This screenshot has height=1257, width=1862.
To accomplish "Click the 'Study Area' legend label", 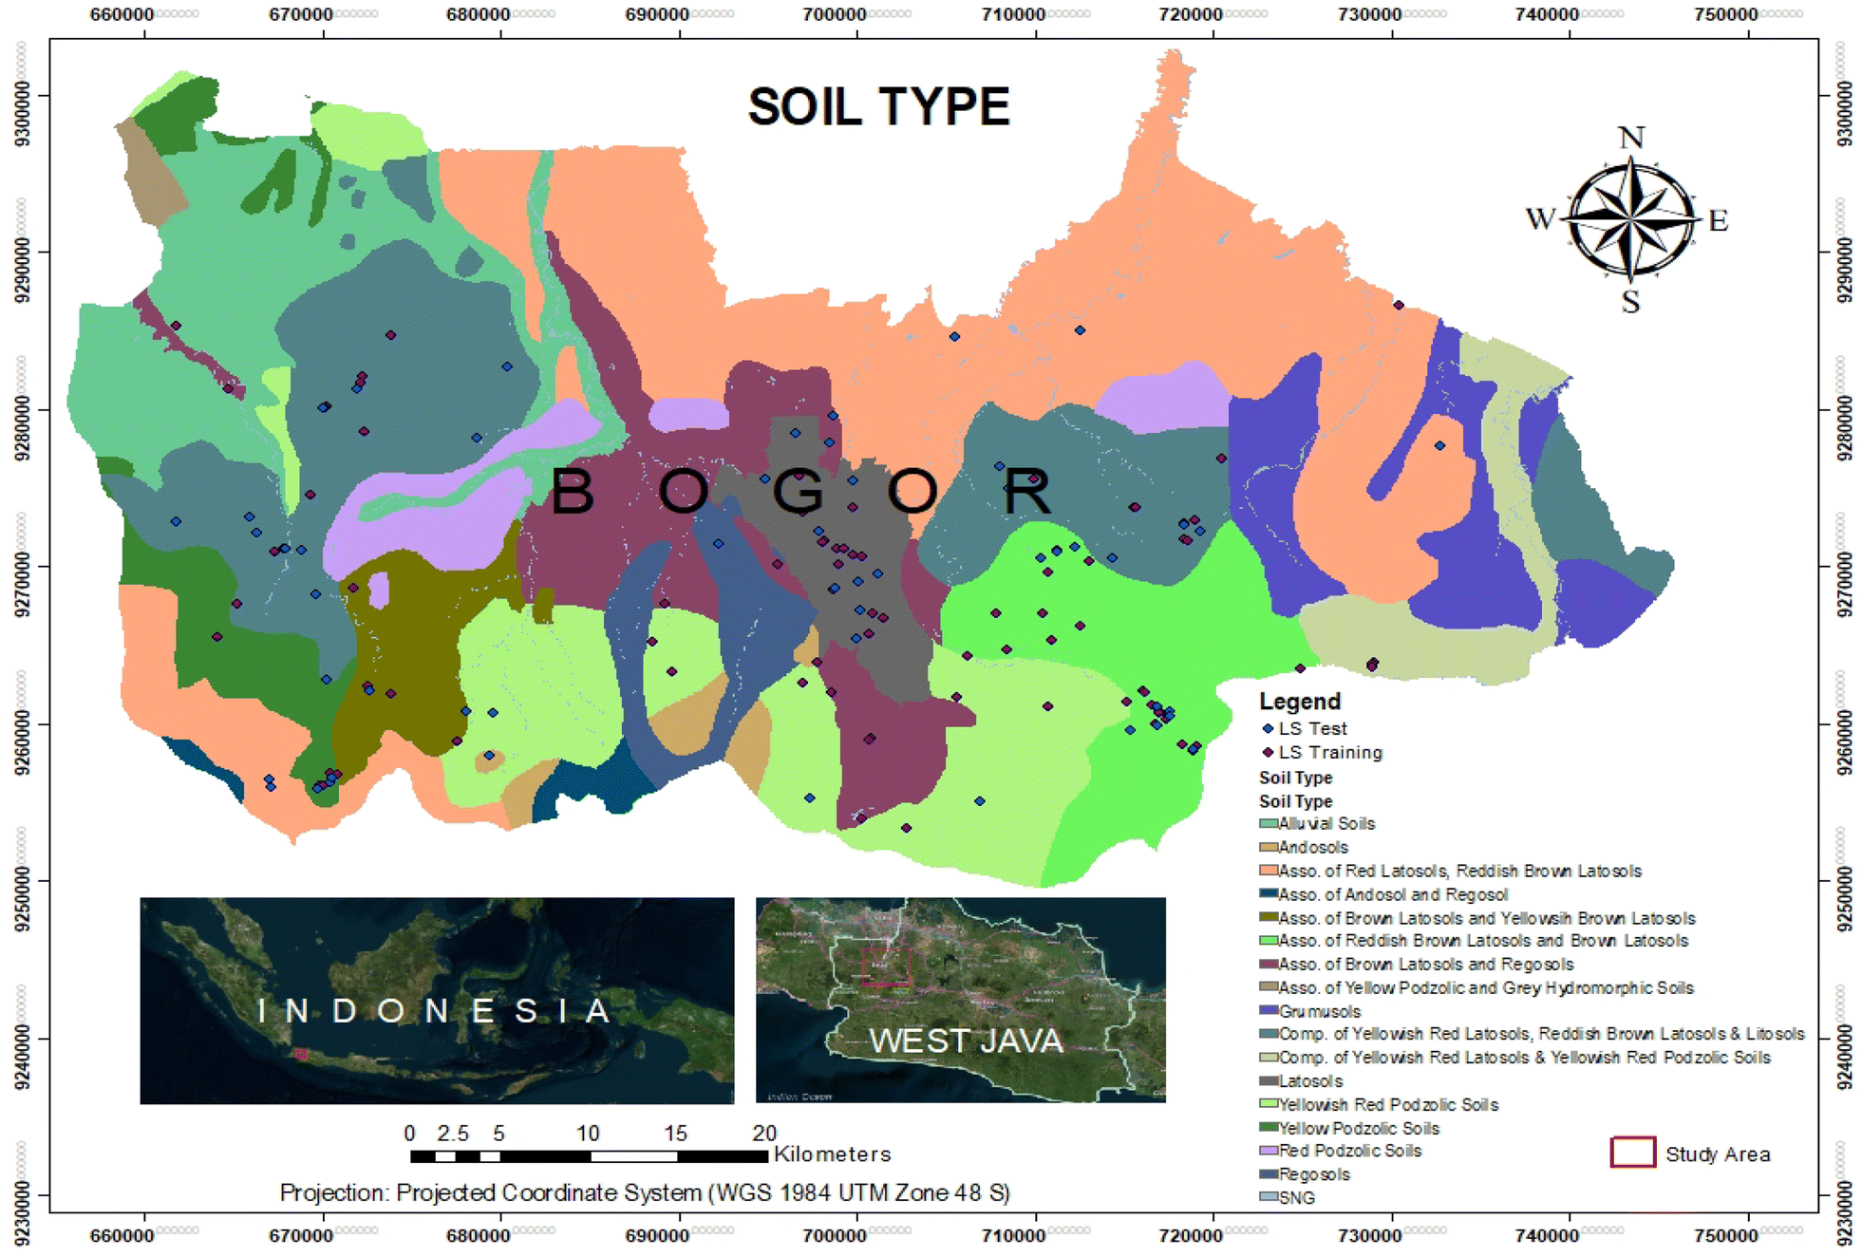I will point(1718,1154).
